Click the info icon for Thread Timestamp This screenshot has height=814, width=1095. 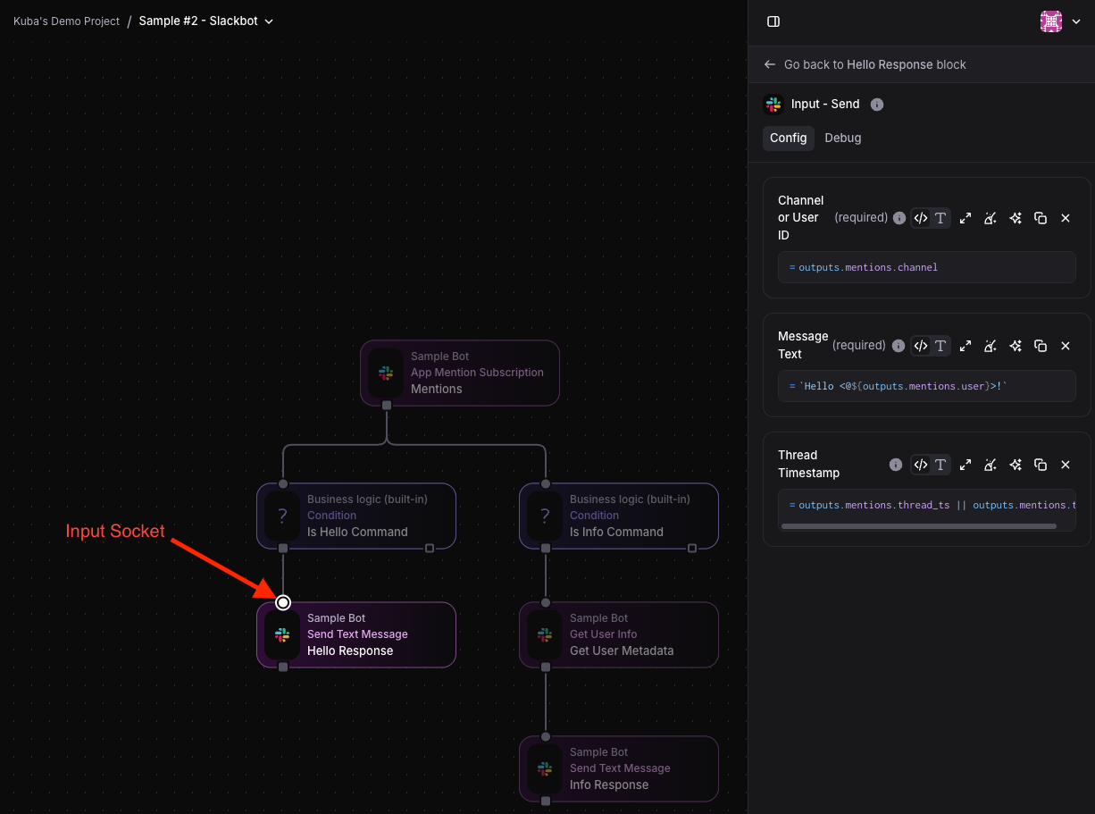[896, 465]
